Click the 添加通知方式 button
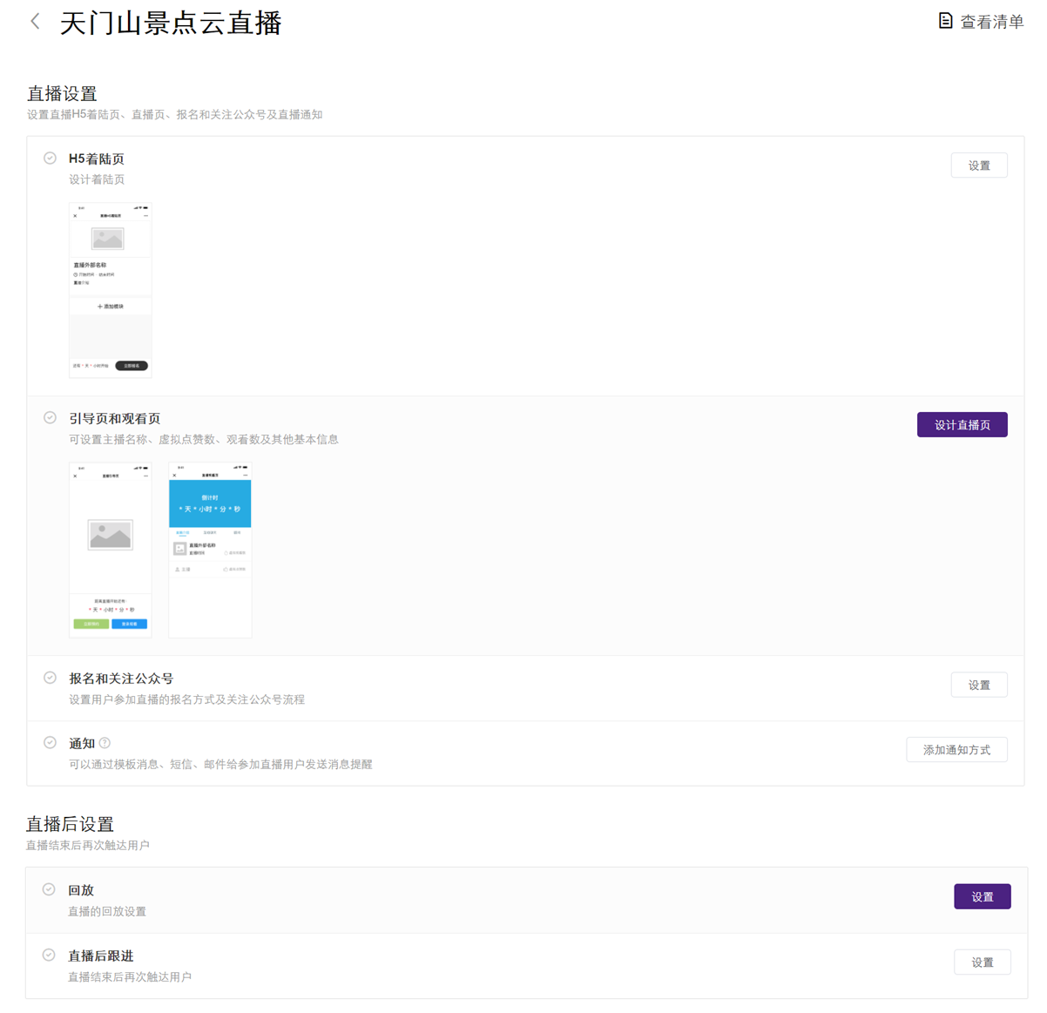Image resolution: width=1047 pixels, height=1013 pixels. [x=956, y=750]
